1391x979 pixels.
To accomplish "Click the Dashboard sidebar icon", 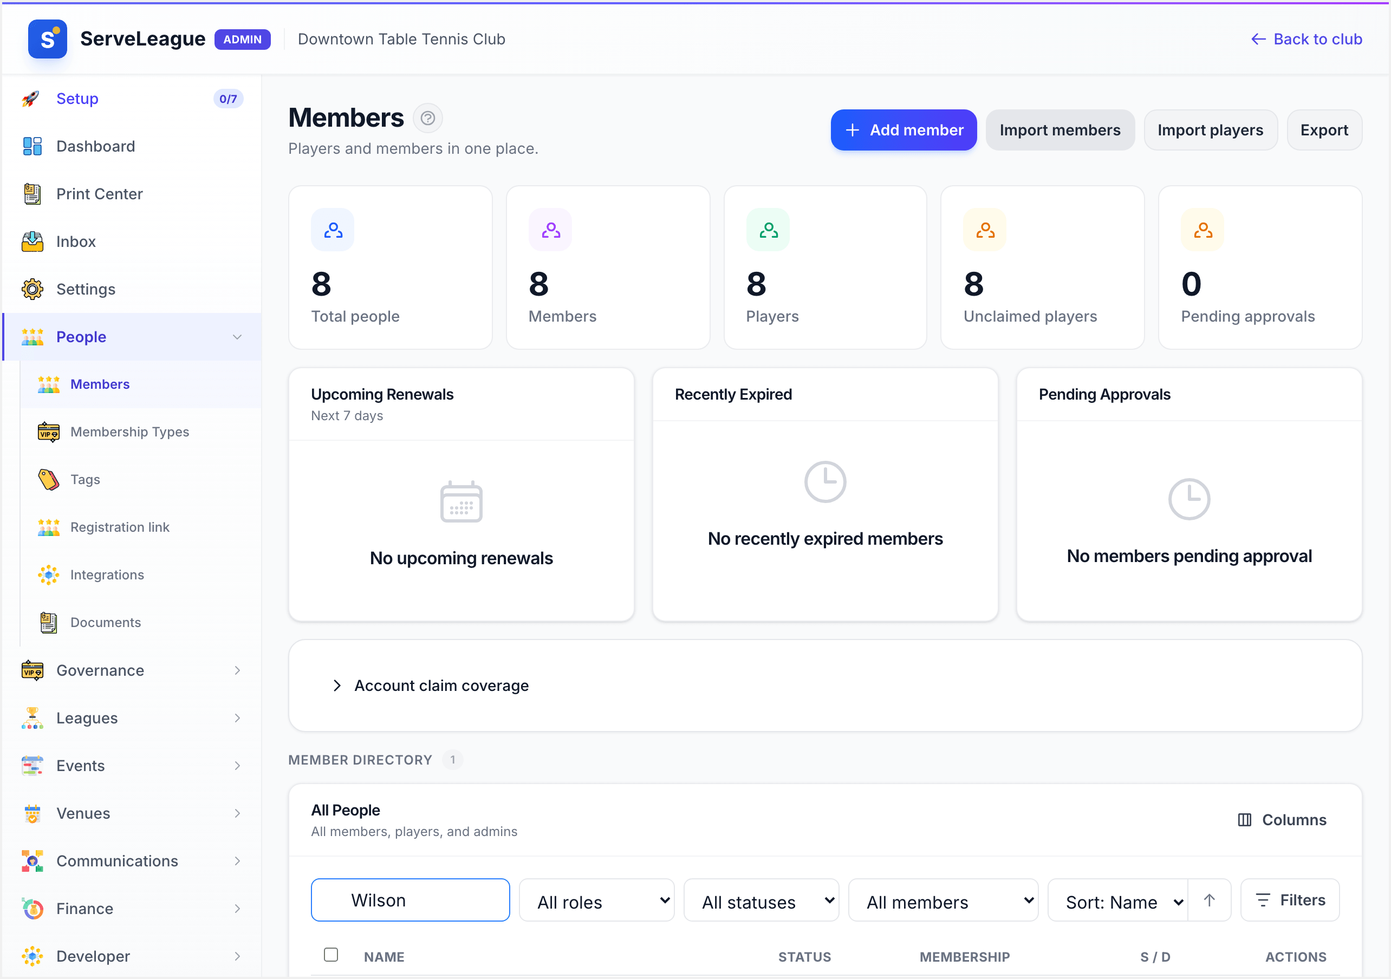I will 32,146.
